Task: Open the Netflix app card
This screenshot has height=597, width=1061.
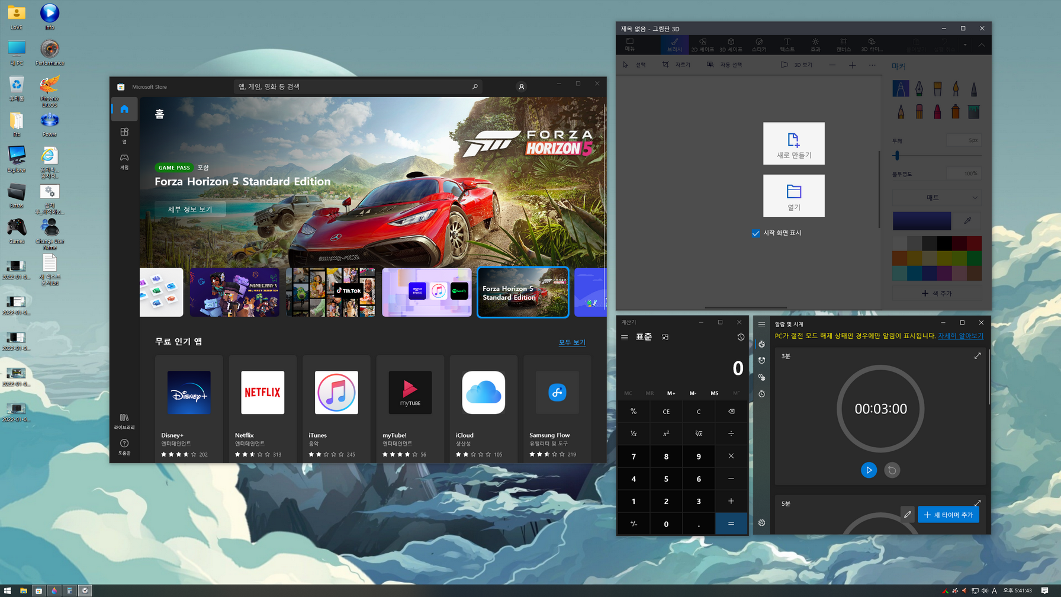Action: click(x=262, y=408)
